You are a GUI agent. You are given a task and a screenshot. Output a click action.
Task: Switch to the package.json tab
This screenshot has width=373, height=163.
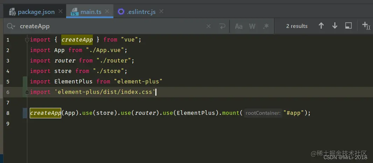point(36,12)
